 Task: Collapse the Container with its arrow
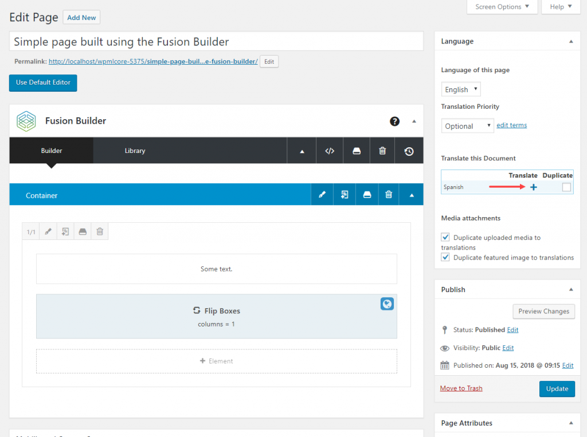coord(412,195)
